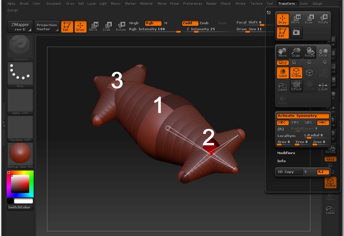Click the Frame icon in the Transform palette

point(296,73)
